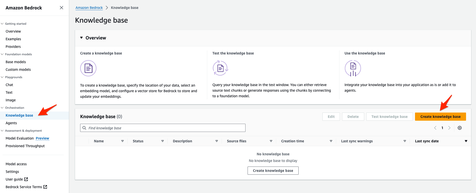
Task: Click the Create a knowledge base document icon
Action: pos(88,68)
